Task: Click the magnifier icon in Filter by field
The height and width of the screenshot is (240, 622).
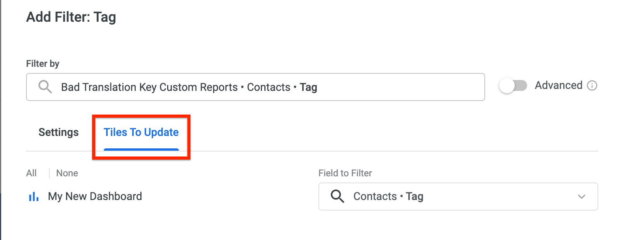Action: (x=45, y=87)
